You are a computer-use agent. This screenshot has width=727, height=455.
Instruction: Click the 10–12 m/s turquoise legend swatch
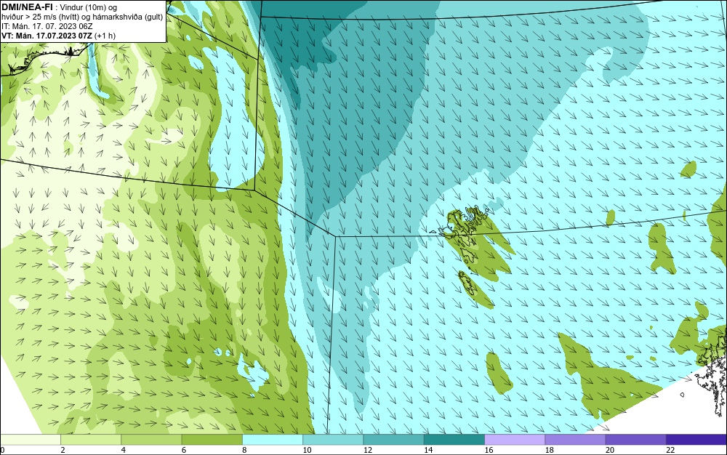[x=333, y=439]
